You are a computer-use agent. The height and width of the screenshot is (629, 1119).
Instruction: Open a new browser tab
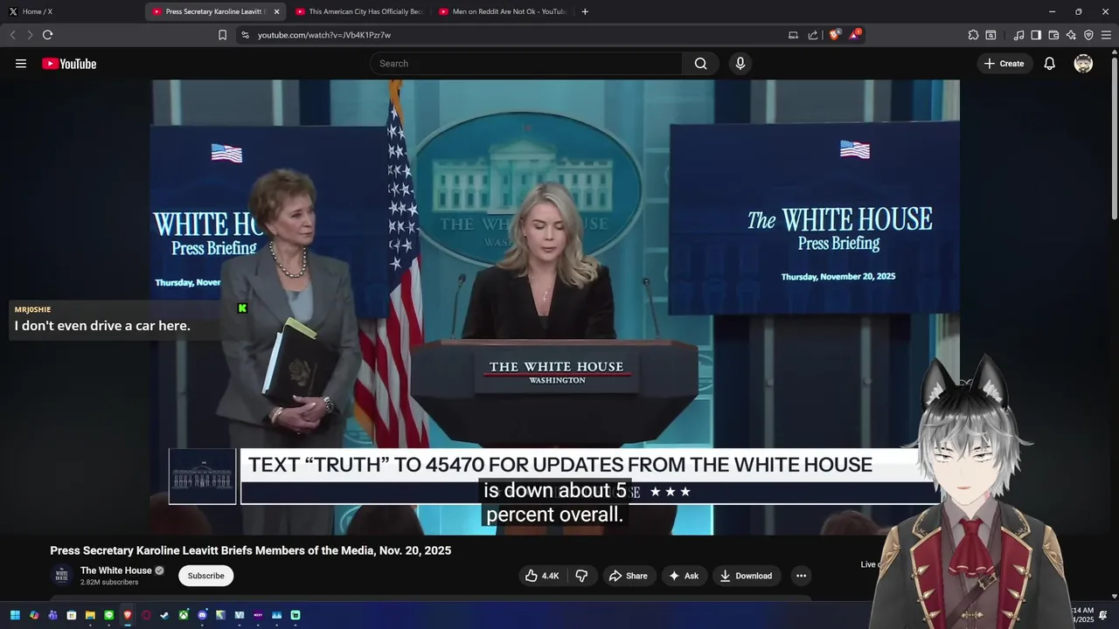pyautogui.click(x=585, y=11)
